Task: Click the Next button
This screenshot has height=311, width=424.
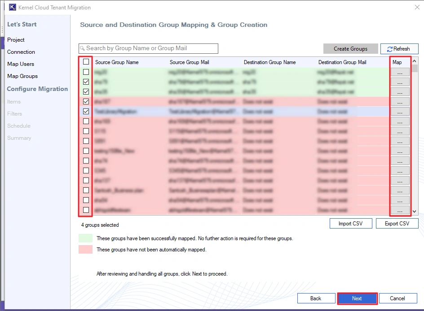Action: click(357, 298)
